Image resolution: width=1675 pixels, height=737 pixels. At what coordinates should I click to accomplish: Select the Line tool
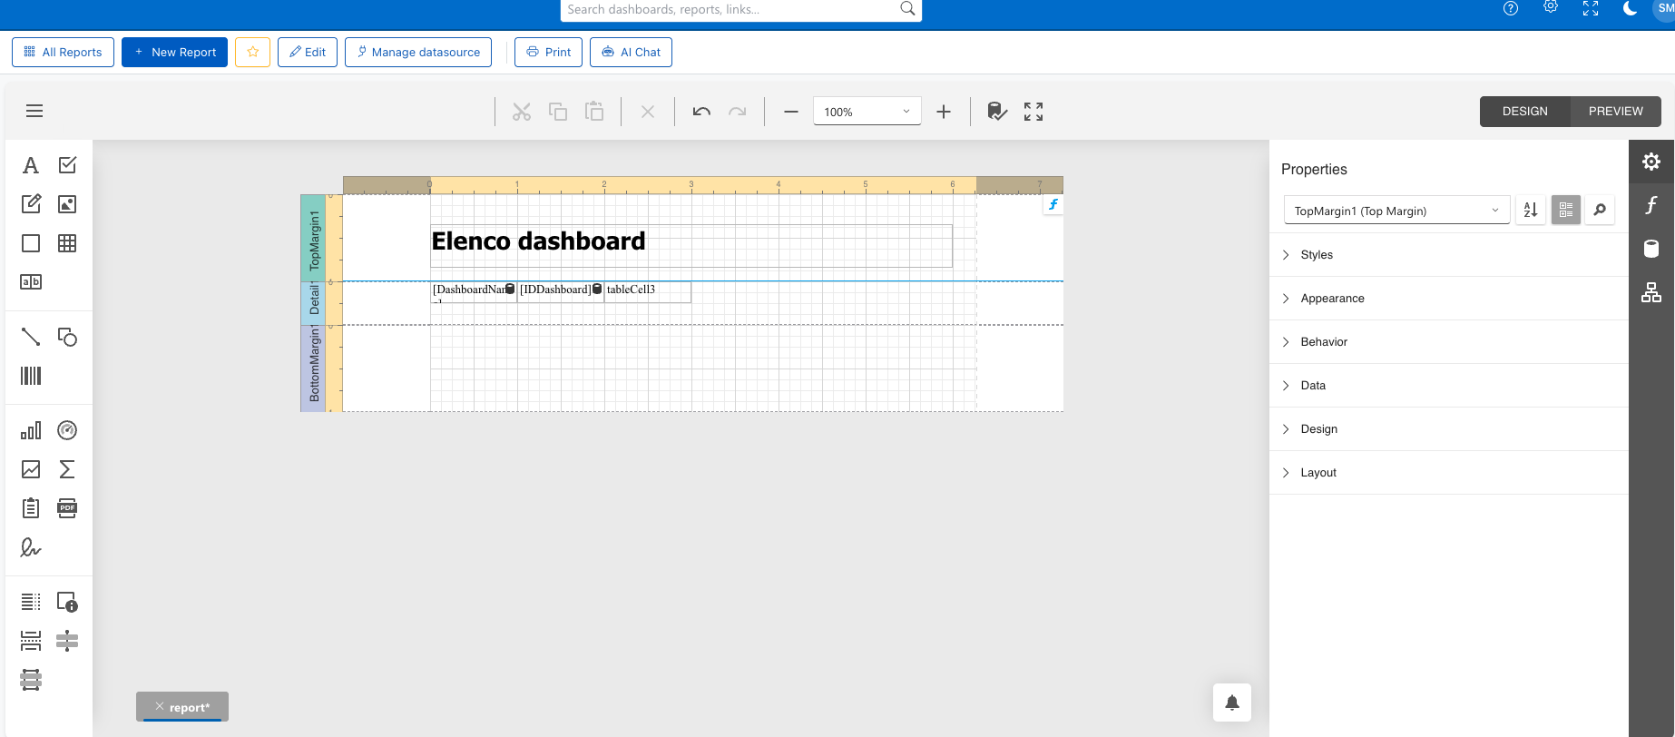31,337
